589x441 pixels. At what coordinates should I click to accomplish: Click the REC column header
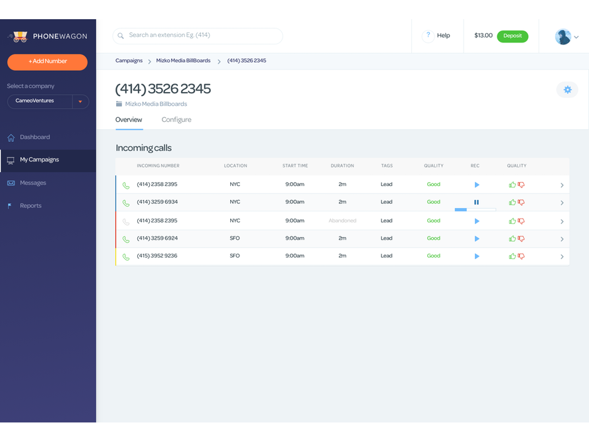pyautogui.click(x=475, y=166)
